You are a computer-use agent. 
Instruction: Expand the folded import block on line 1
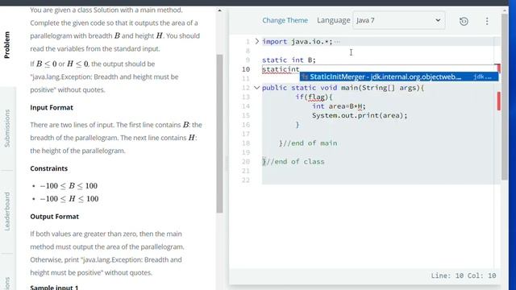[257, 41]
